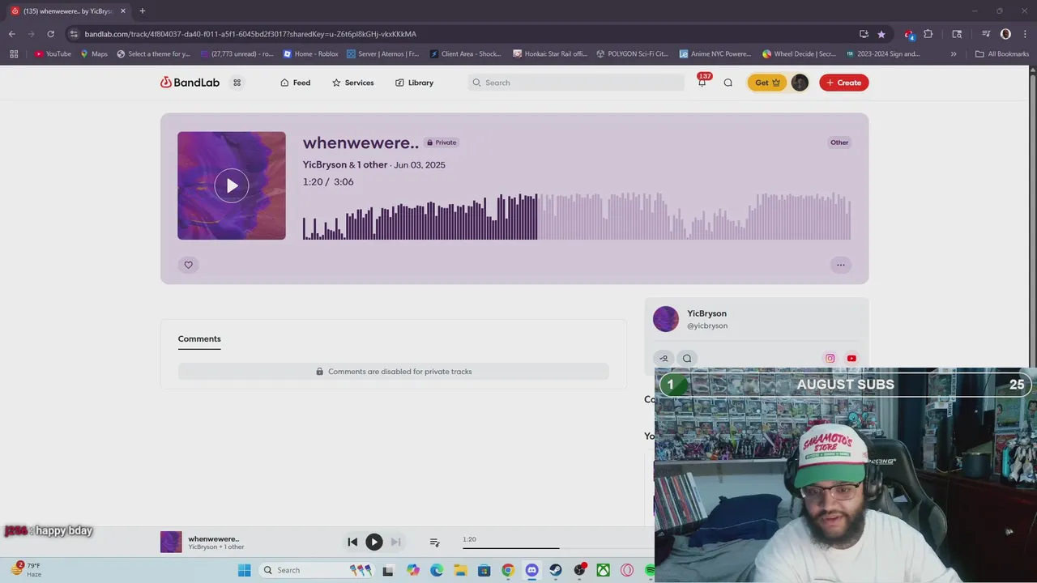This screenshot has height=583, width=1037.
Task: Play the track from the cover art
Action: (x=232, y=185)
